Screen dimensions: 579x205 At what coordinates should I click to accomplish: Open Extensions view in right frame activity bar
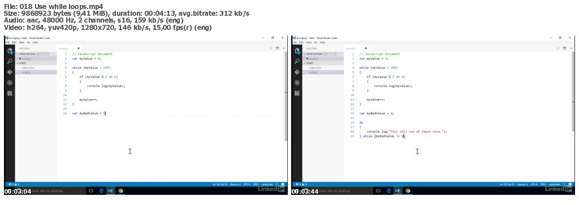click(297, 93)
